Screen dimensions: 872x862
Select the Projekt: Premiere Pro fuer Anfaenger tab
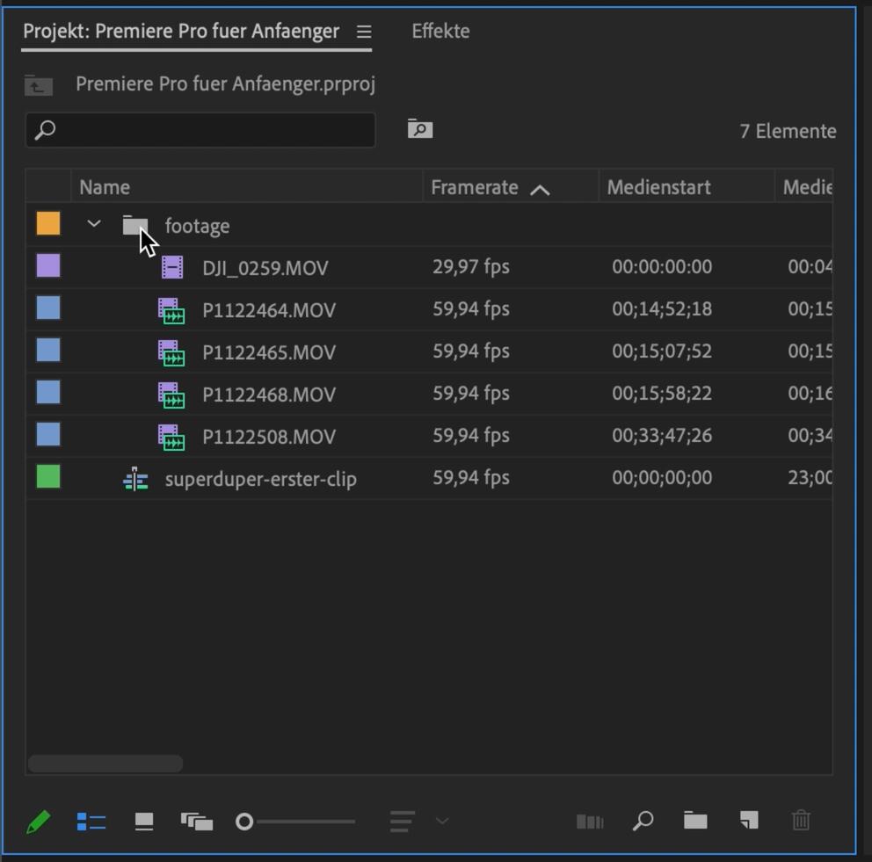pyautogui.click(x=181, y=32)
